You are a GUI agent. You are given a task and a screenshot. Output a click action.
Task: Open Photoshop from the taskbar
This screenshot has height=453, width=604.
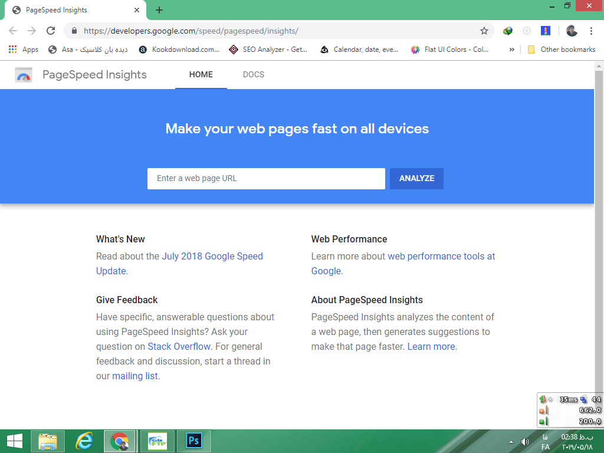click(x=194, y=441)
